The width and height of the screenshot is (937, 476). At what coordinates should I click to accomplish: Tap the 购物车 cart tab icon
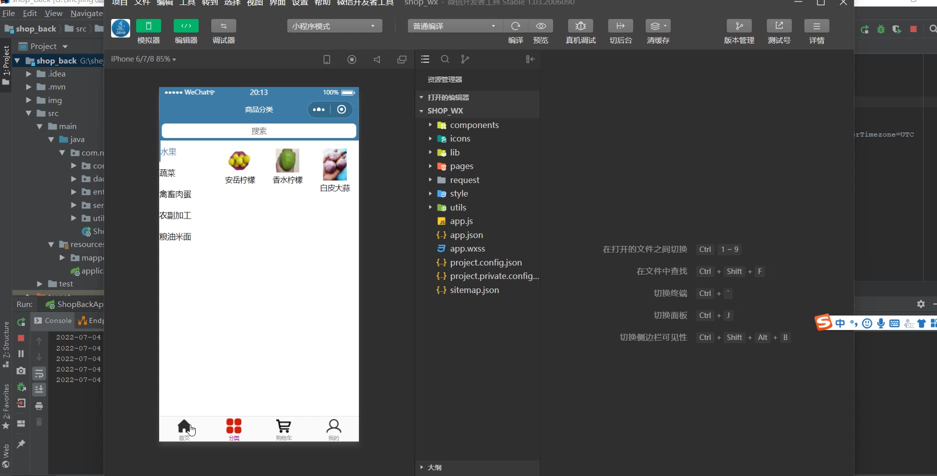tap(283, 426)
